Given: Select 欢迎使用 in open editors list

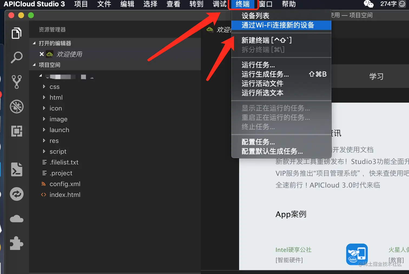Looking at the screenshot, I should point(69,54).
